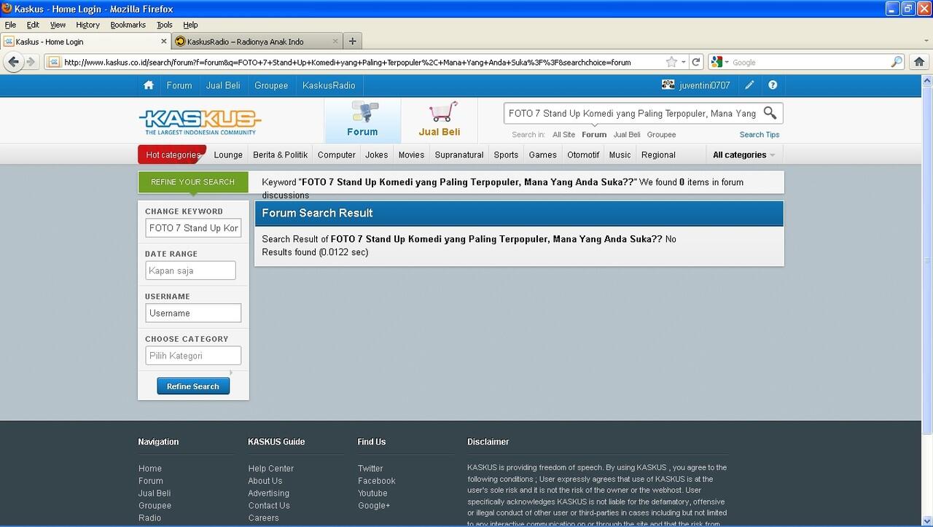Open the File menu
The image size is (933, 527).
[x=10, y=25]
